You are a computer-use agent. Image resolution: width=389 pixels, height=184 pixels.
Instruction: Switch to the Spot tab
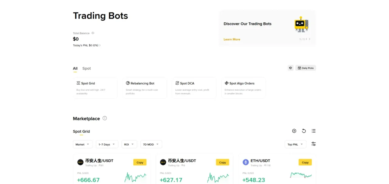coord(87,69)
